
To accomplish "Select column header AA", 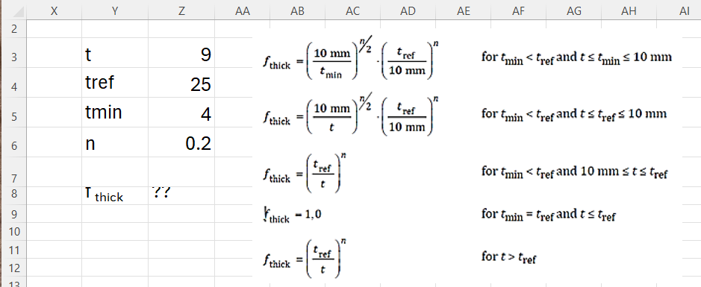I will coord(243,11).
